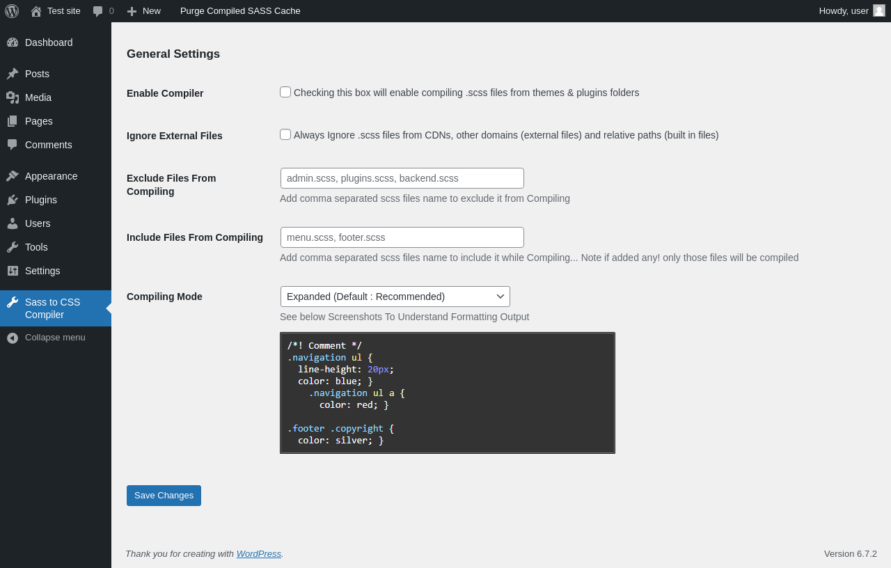
Task: Click 'Version 6.7.2' footer text
Action: [851, 554]
